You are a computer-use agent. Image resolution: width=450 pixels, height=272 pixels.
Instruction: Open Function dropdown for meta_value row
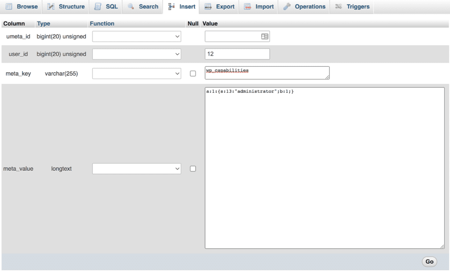[x=137, y=168]
